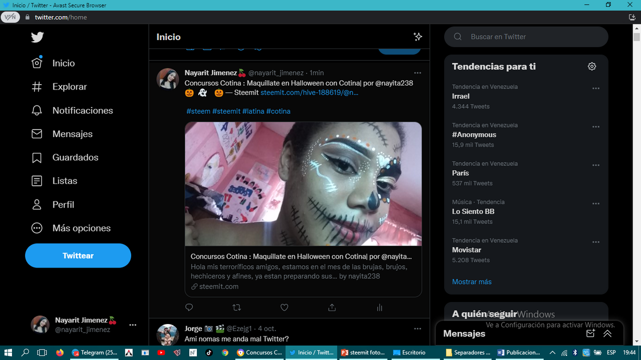This screenshot has height=360, width=641.
Task: Open the Halloween makeup preview image
Action: tap(303, 184)
